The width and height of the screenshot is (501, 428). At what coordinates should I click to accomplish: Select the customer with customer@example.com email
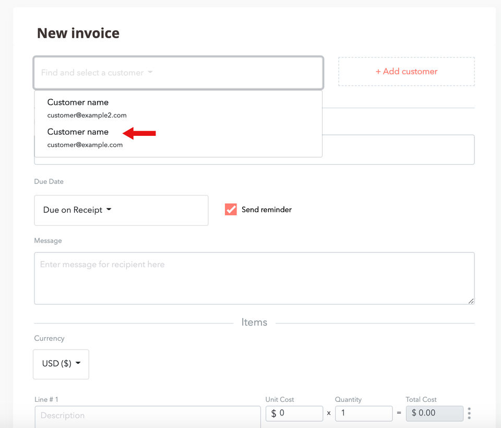178,138
